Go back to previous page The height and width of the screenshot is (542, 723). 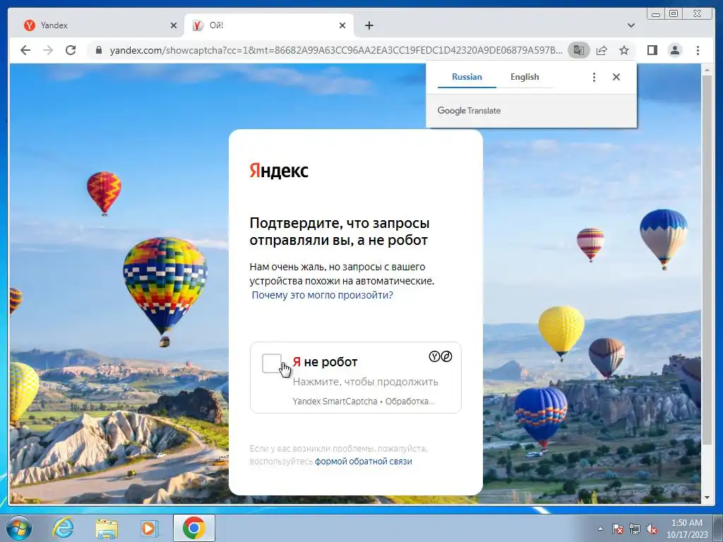(25, 50)
